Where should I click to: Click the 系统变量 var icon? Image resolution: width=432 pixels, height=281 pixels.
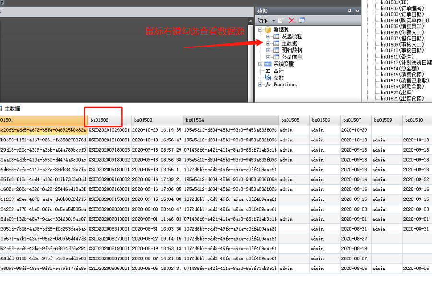pos(268,64)
